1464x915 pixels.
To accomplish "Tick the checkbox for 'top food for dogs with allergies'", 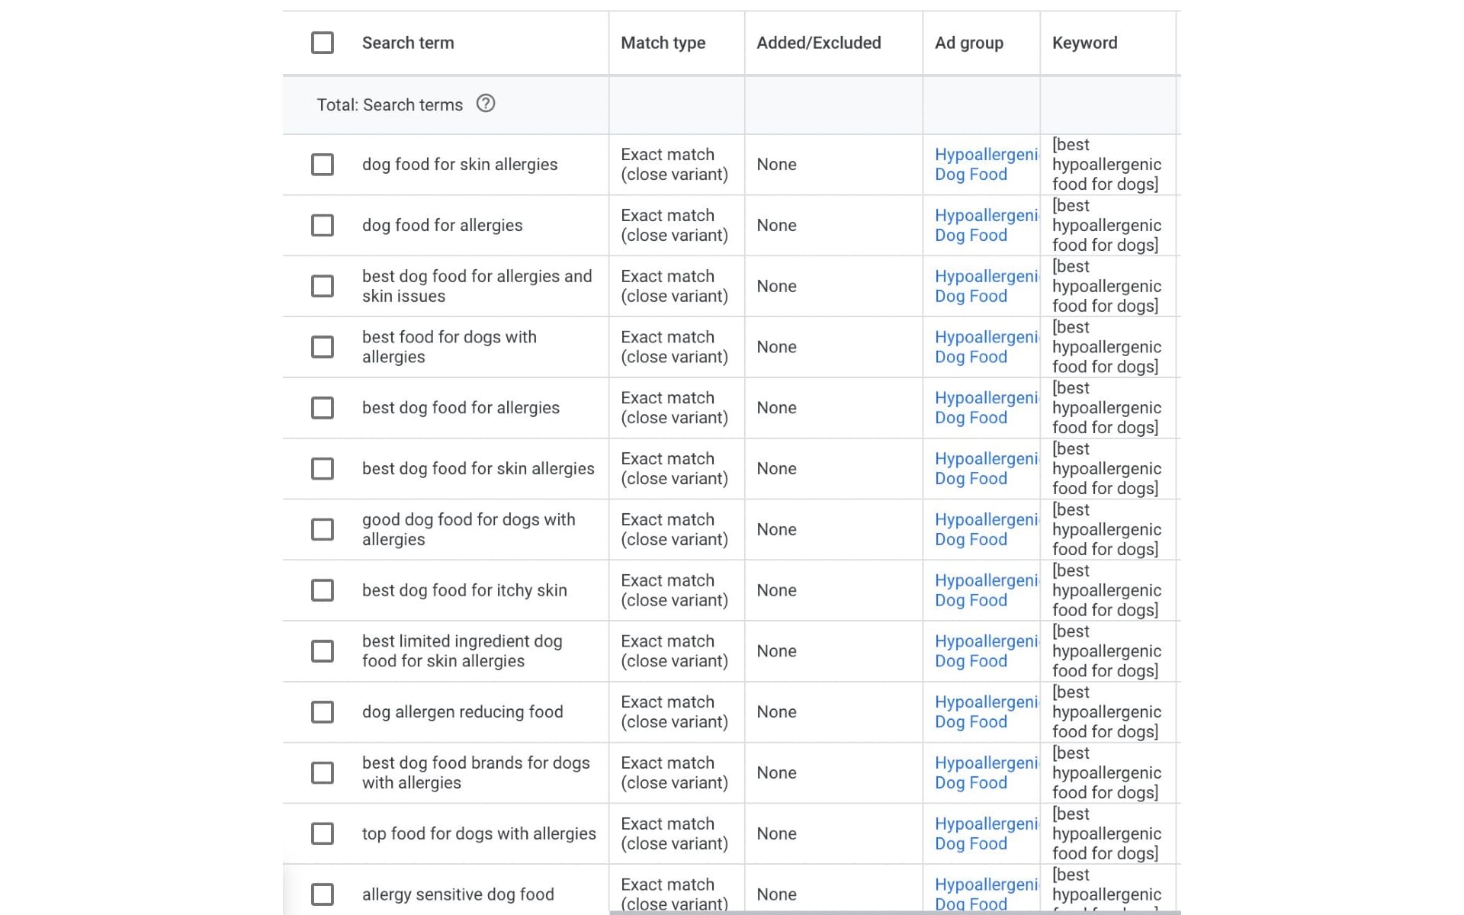I will click(x=323, y=833).
